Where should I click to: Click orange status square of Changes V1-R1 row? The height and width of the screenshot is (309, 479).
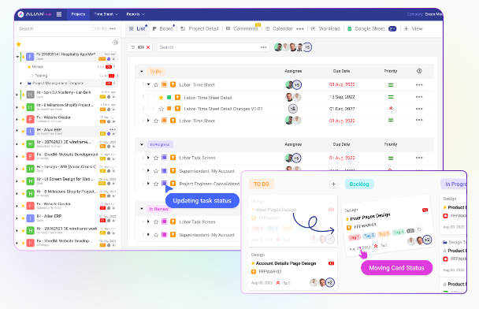pyautogui.click(x=169, y=109)
